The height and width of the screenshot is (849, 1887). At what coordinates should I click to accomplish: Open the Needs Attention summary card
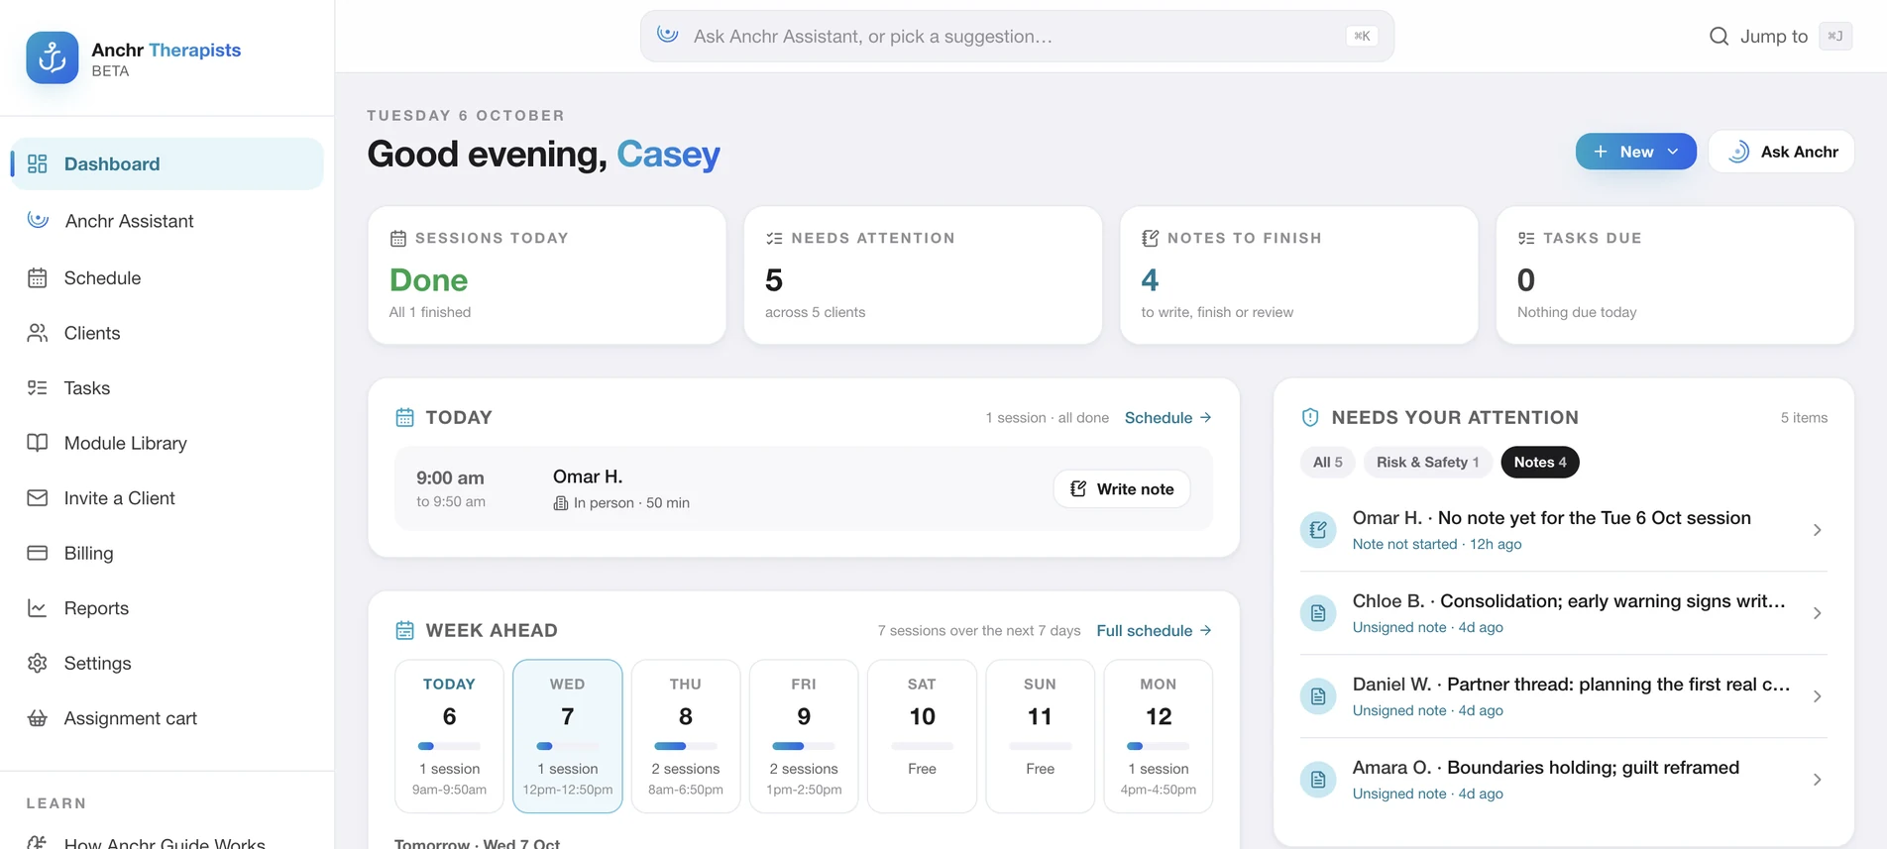[923, 275]
